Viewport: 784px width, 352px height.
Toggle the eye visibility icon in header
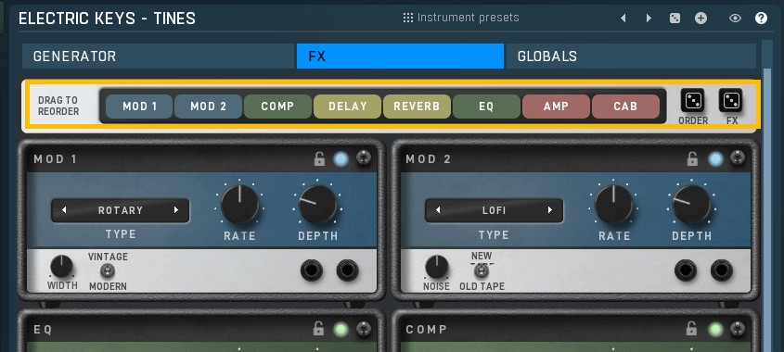coord(735,19)
